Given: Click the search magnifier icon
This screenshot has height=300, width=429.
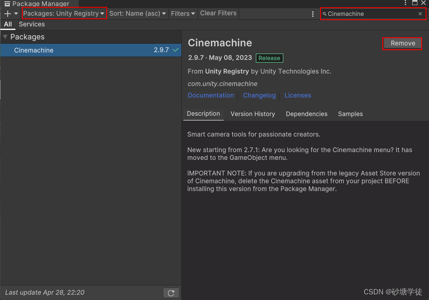Looking at the screenshot, I should click(x=324, y=14).
